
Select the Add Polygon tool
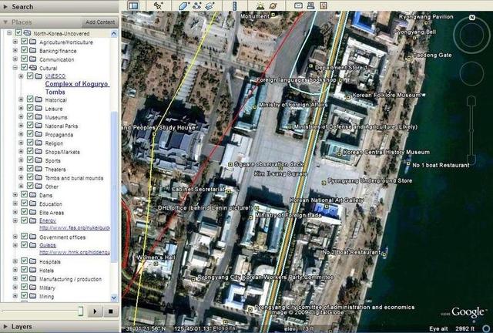(183, 5)
